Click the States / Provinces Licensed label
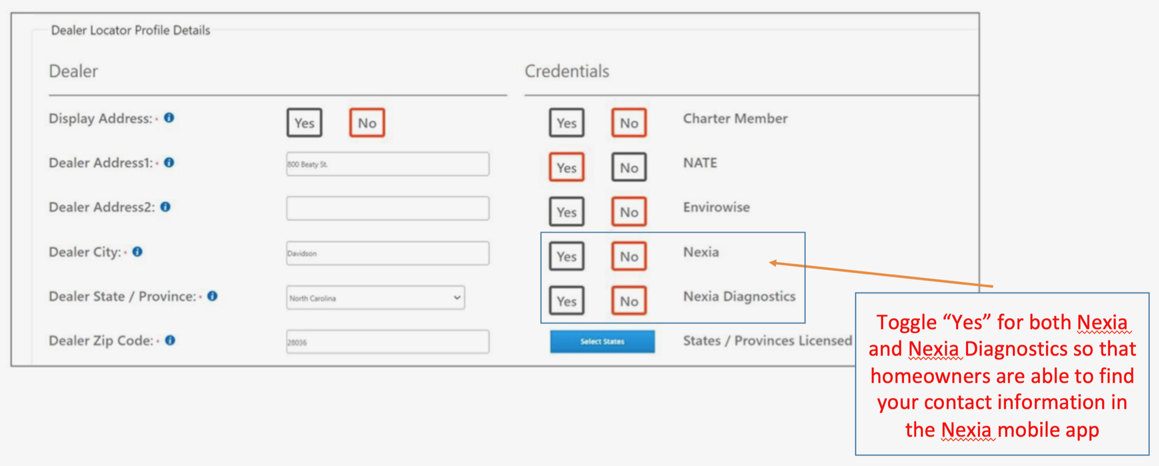Screen dimensions: 1159x466 (767, 340)
